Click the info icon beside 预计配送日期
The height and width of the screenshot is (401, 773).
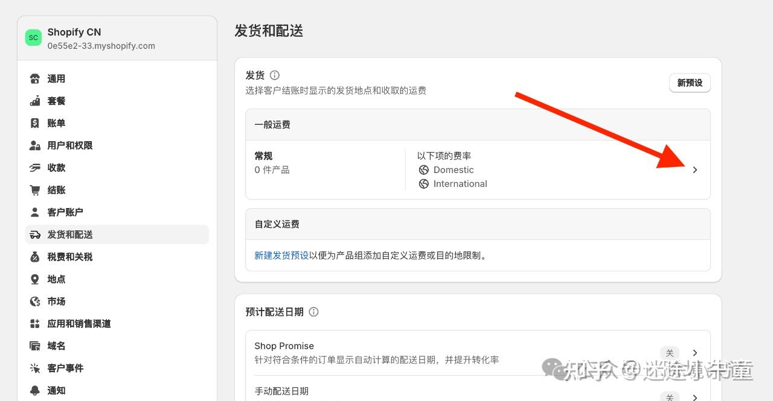[313, 312]
